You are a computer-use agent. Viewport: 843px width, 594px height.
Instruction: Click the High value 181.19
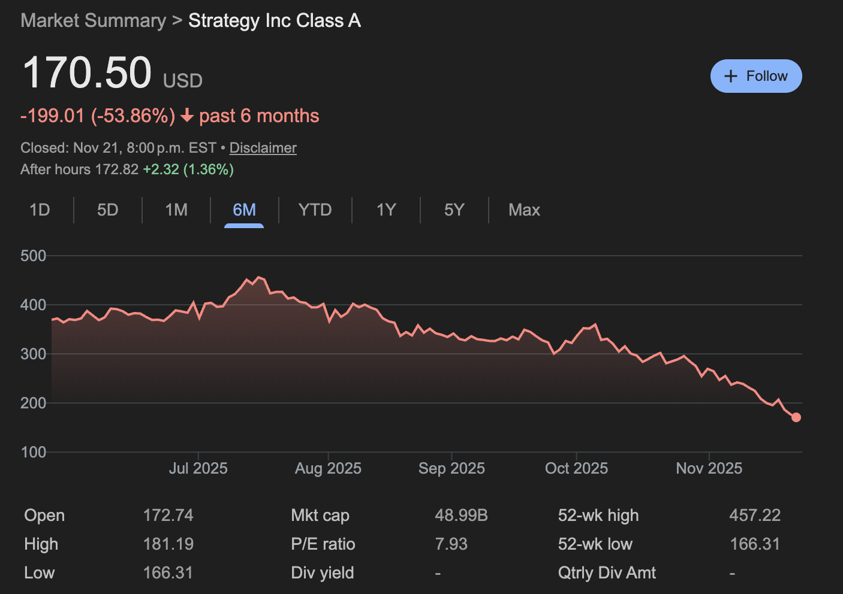click(168, 544)
